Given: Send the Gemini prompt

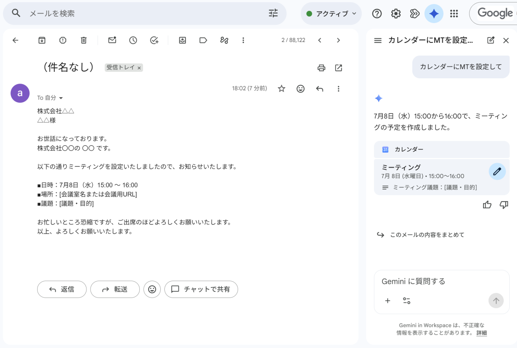Looking at the screenshot, I should click(x=496, y=301).
